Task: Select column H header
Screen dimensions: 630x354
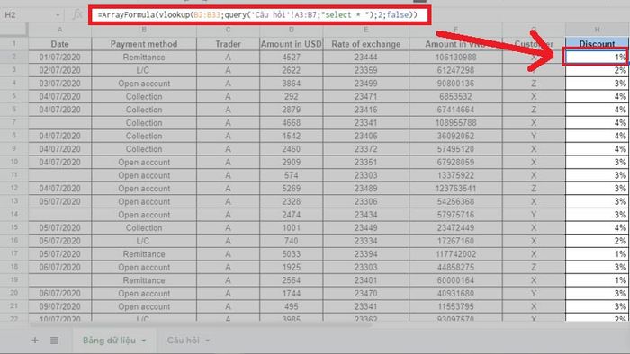Action: [597, 30]
